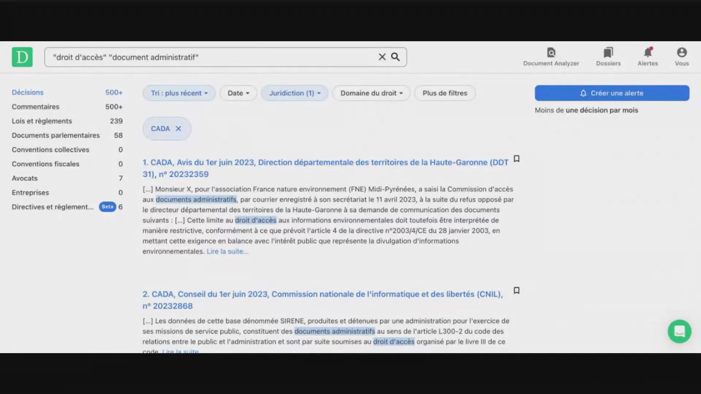Open the Domaine du droit dropdown
701x394 pixels.
371,93
